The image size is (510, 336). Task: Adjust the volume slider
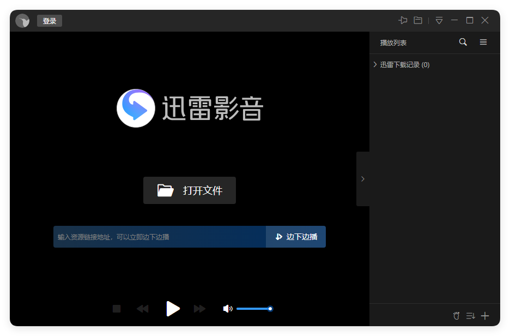pyautogui.click(x=254, y=308)
